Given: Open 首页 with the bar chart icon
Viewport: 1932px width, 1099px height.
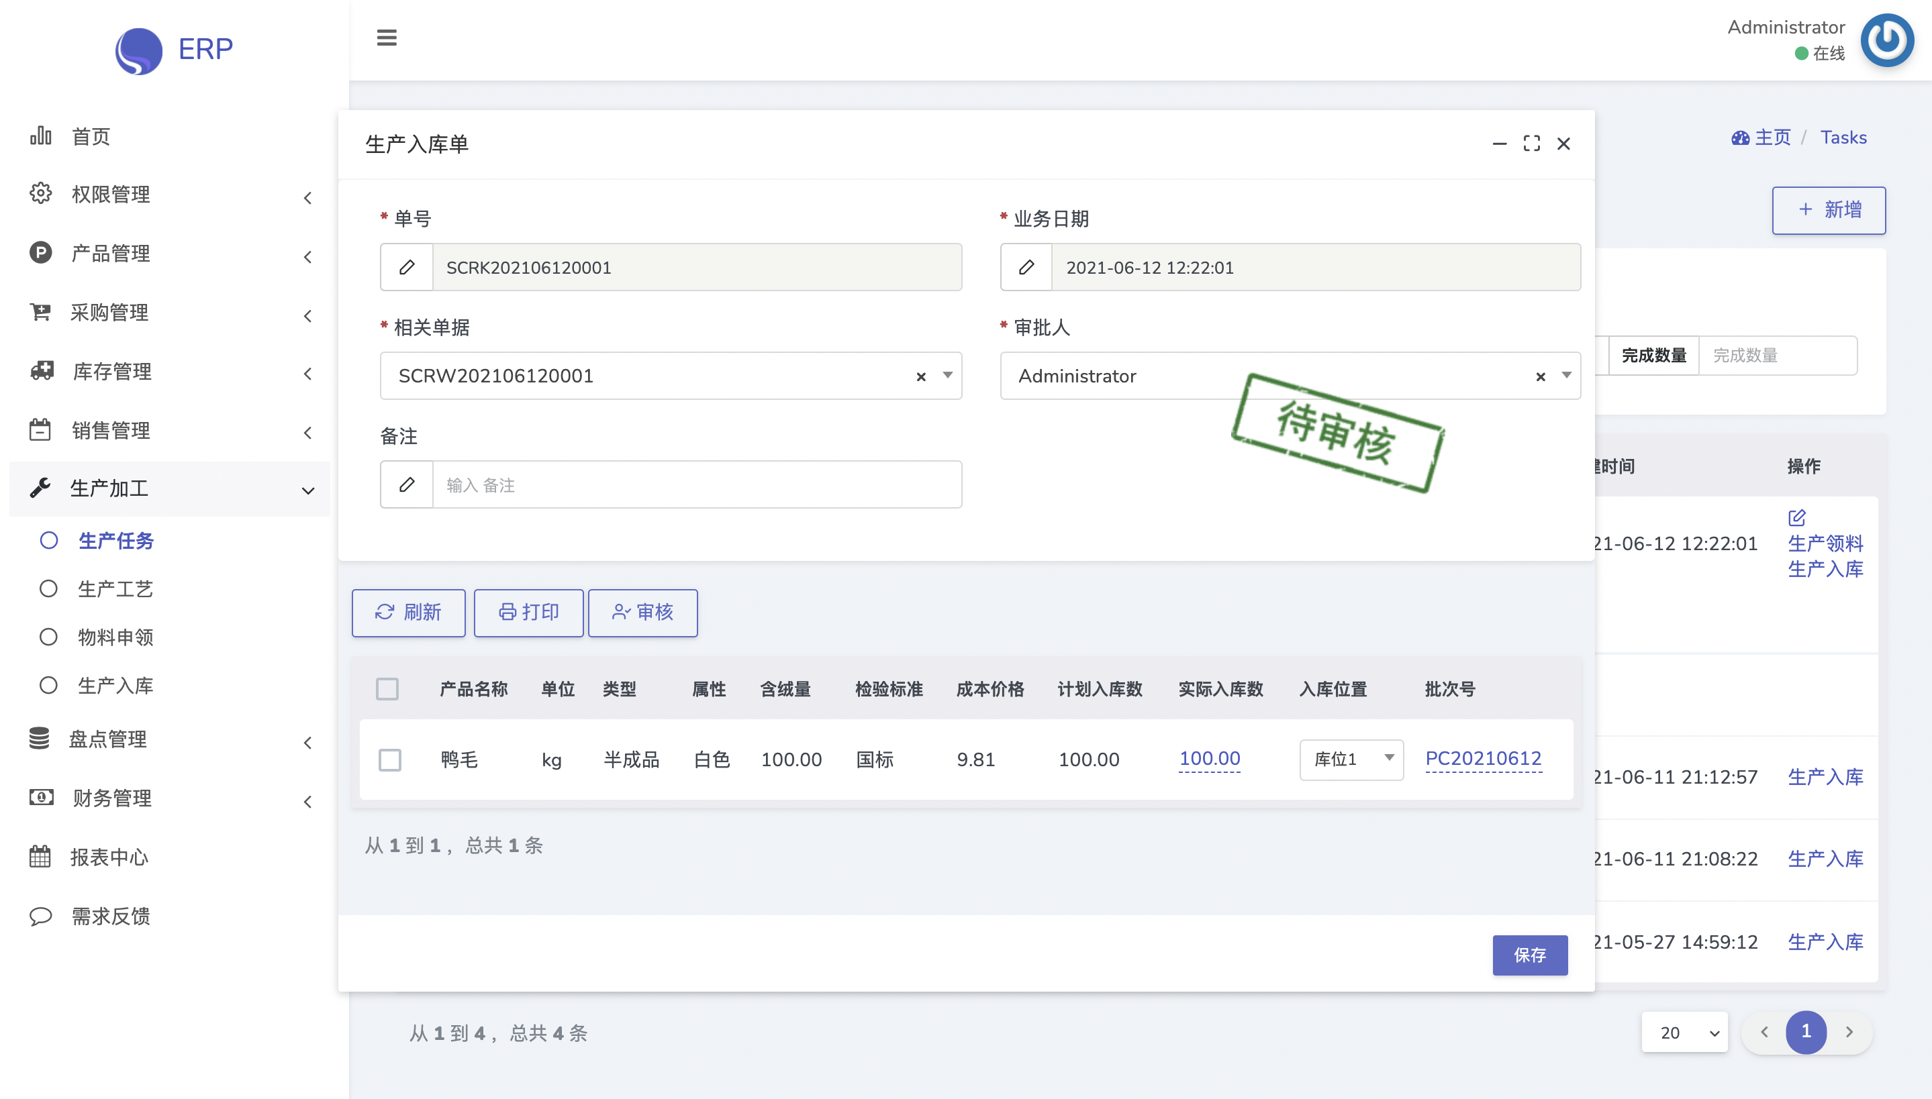Looking at the screenshot, I should pos(90,137).
